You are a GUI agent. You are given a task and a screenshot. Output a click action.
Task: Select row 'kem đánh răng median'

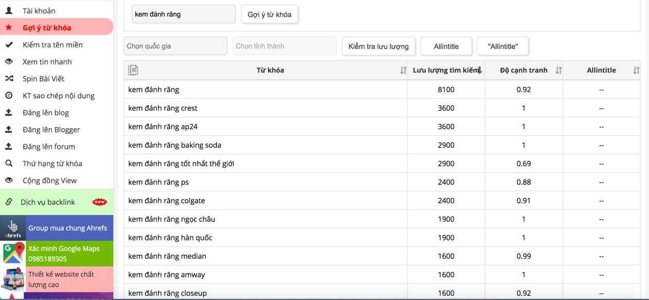(x=382, y=256)
